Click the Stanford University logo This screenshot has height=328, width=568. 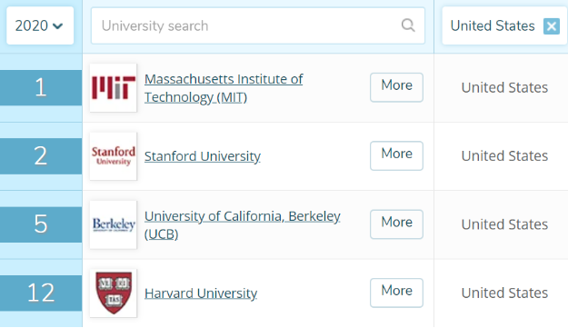(x=114, y=156)
